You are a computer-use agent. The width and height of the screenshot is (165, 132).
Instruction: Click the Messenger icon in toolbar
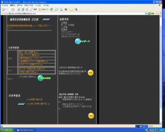pyautogui.click(x=76, y=10)
